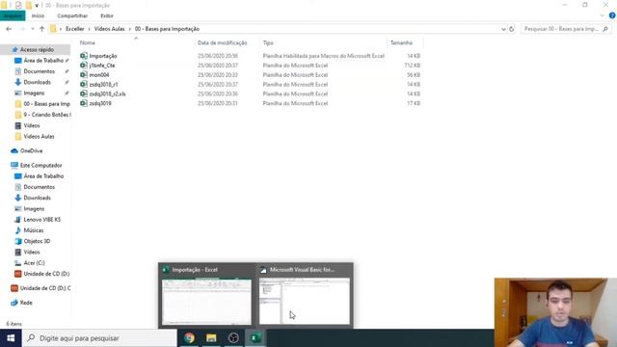Expand the address bar history dropdown

point(503,29)
